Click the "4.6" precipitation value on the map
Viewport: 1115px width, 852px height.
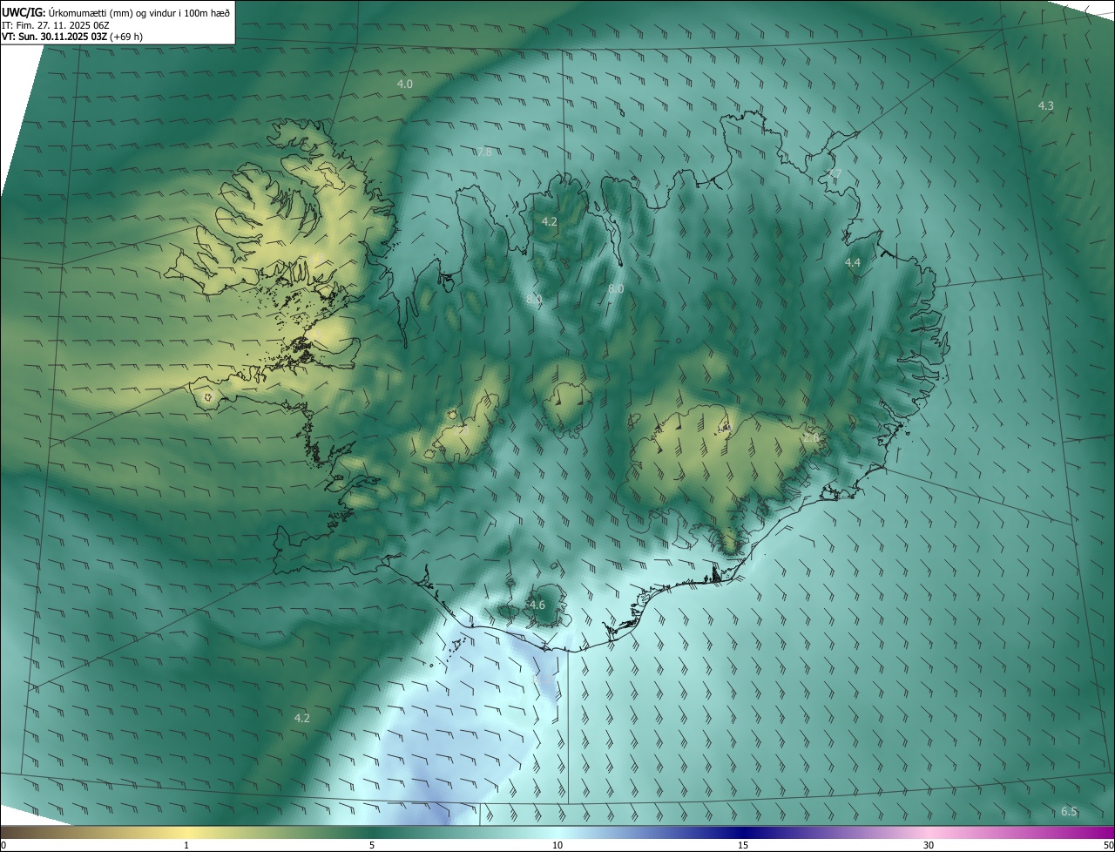click(537, 605)
